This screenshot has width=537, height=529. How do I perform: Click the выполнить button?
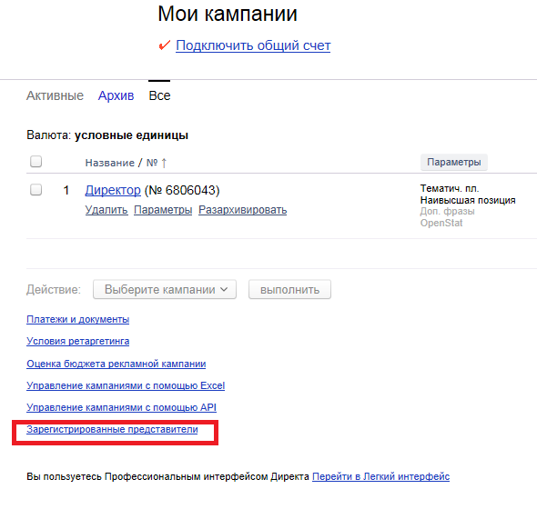289,289
